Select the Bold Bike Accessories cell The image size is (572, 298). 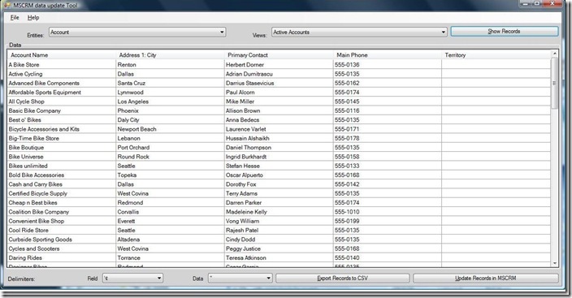[x=61, y=175]
